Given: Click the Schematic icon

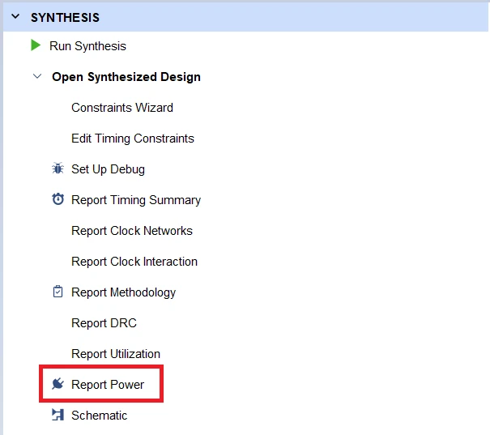Looking at the screenshot, I should (x=58, y=415).
